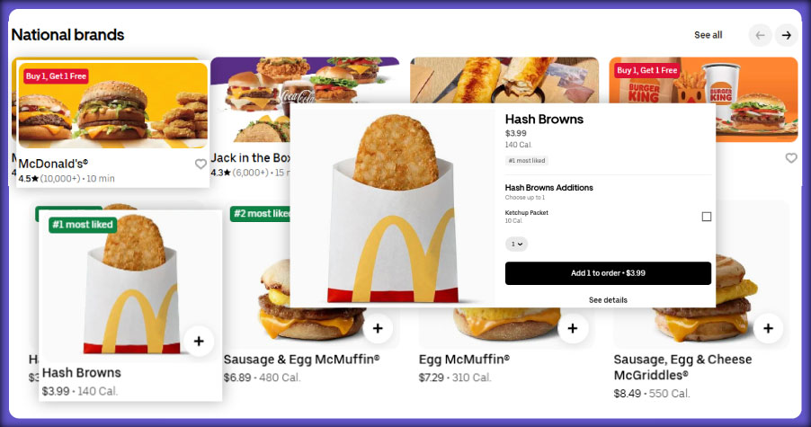811x427 pixels.
Task: Click Add 1 to order $3.99 button
Action: pyautogui.click(x=608, y=273)
